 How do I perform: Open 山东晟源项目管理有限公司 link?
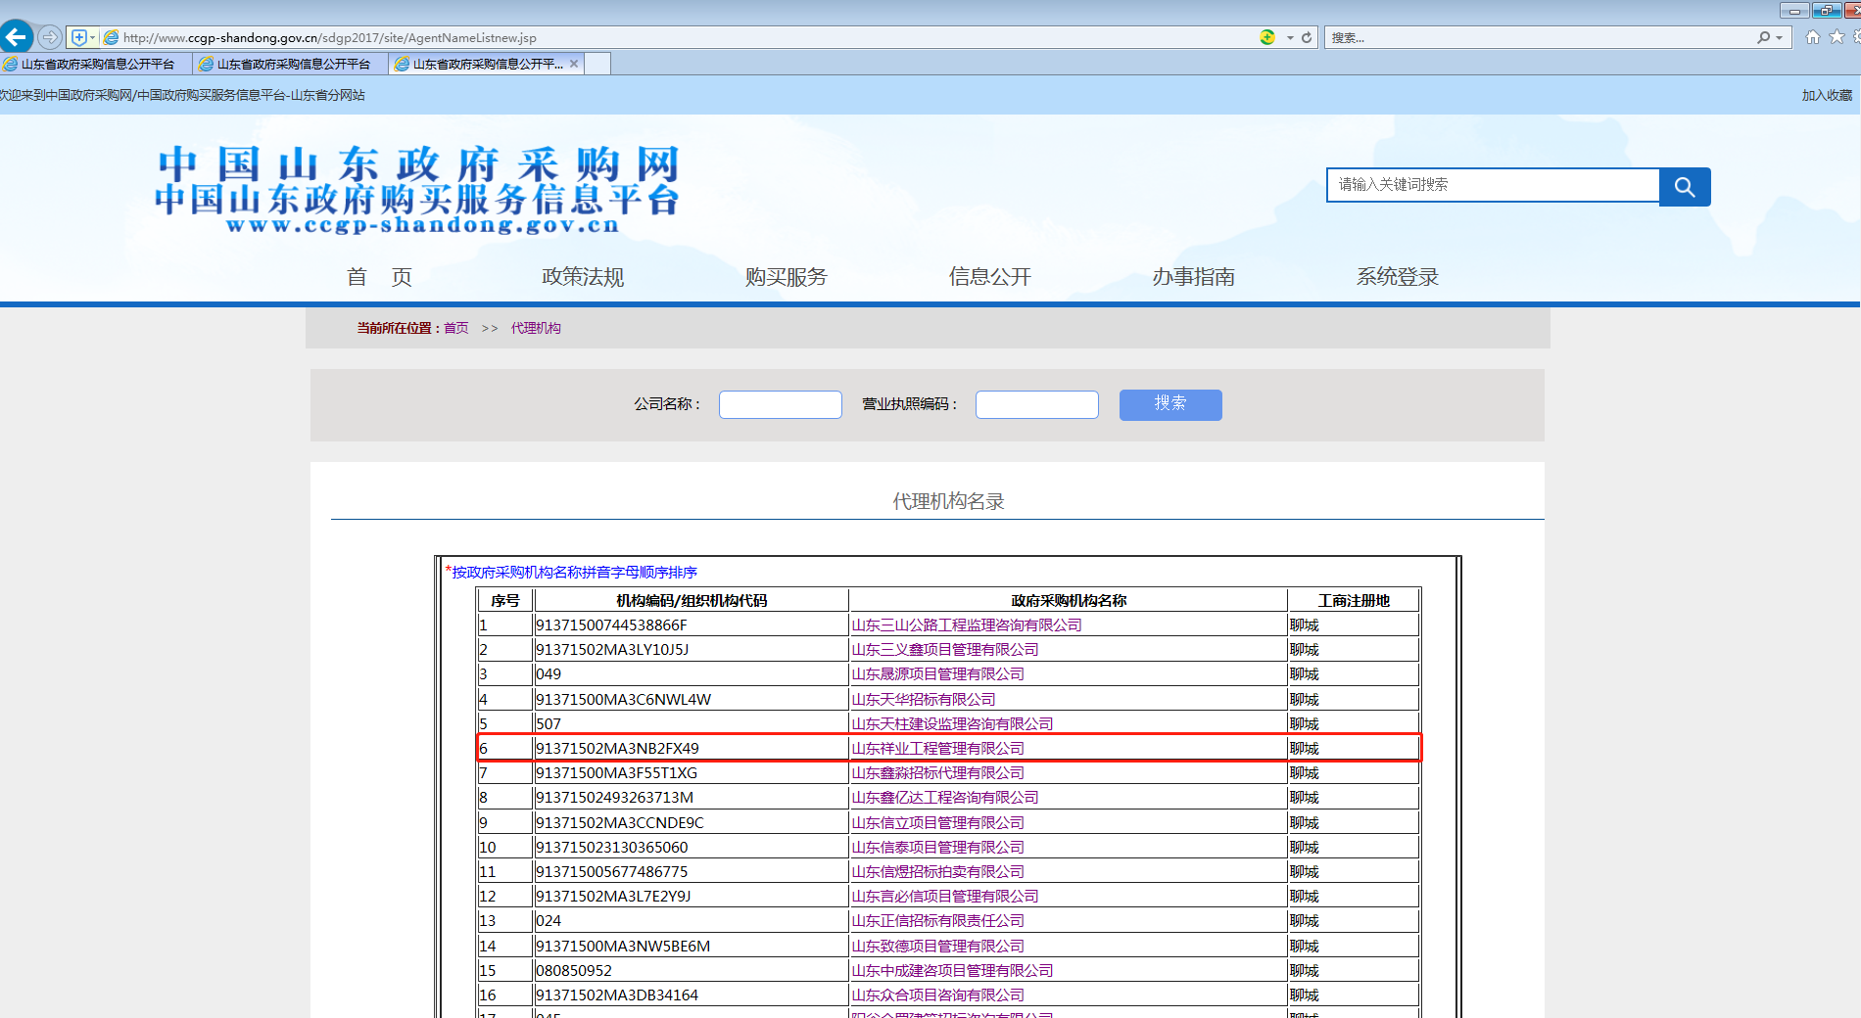(937, 674)
